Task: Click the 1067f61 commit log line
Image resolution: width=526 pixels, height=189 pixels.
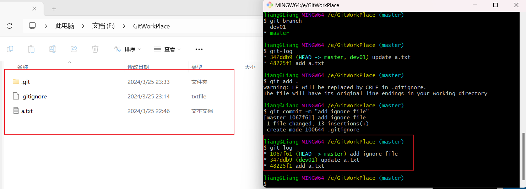Action: [x=331, y=154]
